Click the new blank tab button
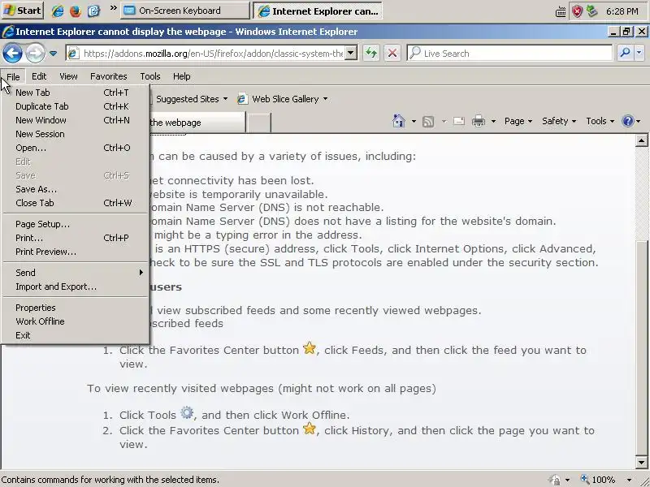 coord(258,123)
